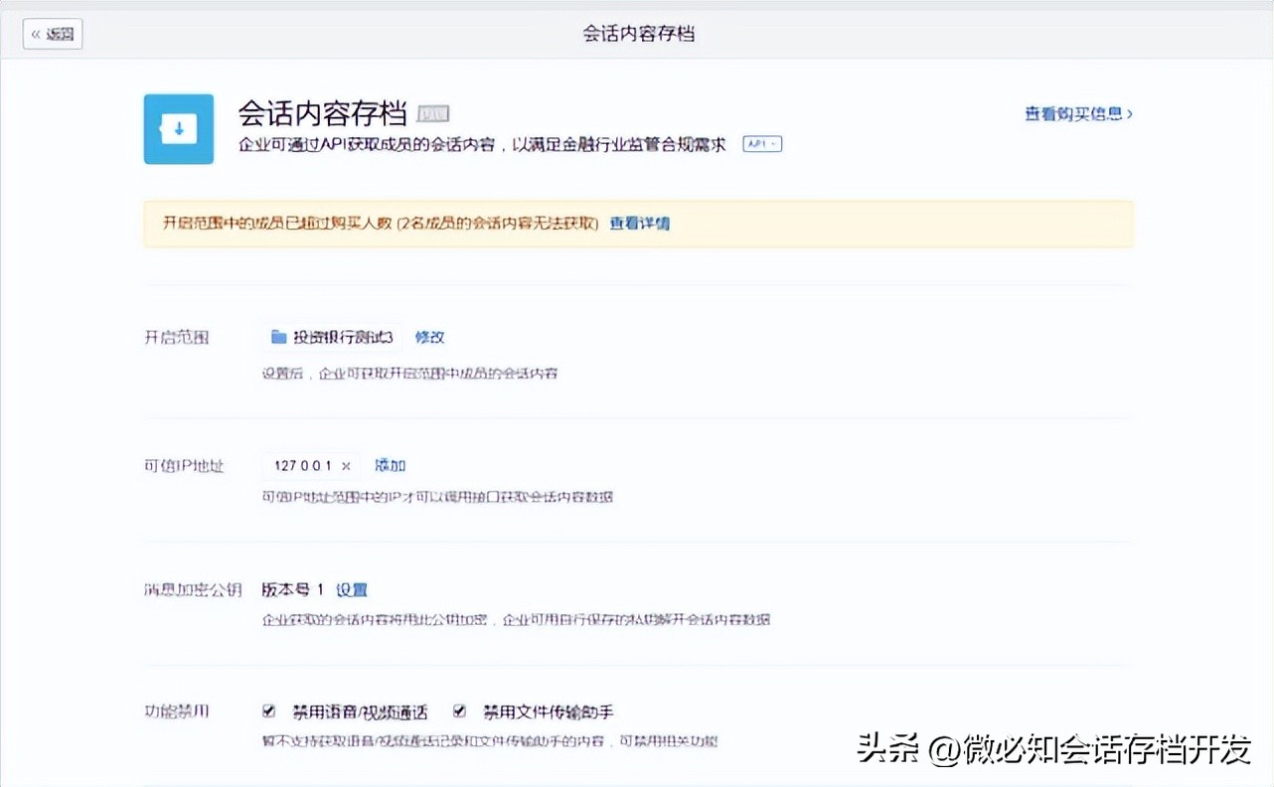Open the 查看购买信息 disclosure chevron
Screen dimensions: 1274x787
click(x=1133, y=112)
